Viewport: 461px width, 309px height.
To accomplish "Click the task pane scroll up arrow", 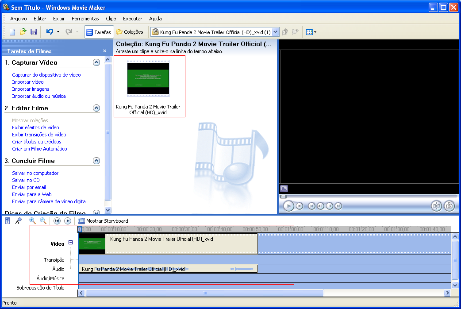I will [108, 59].
